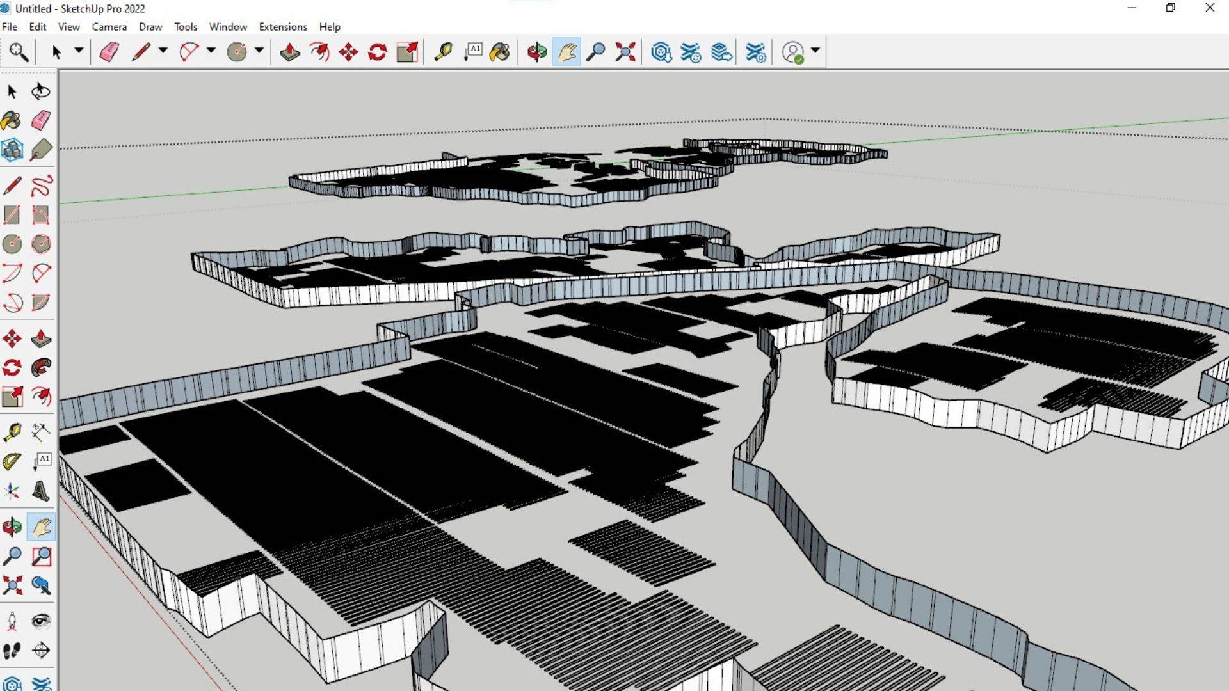
Task: Toggle the Pan hand tool in top toolbar
Action: coord(566,52)
